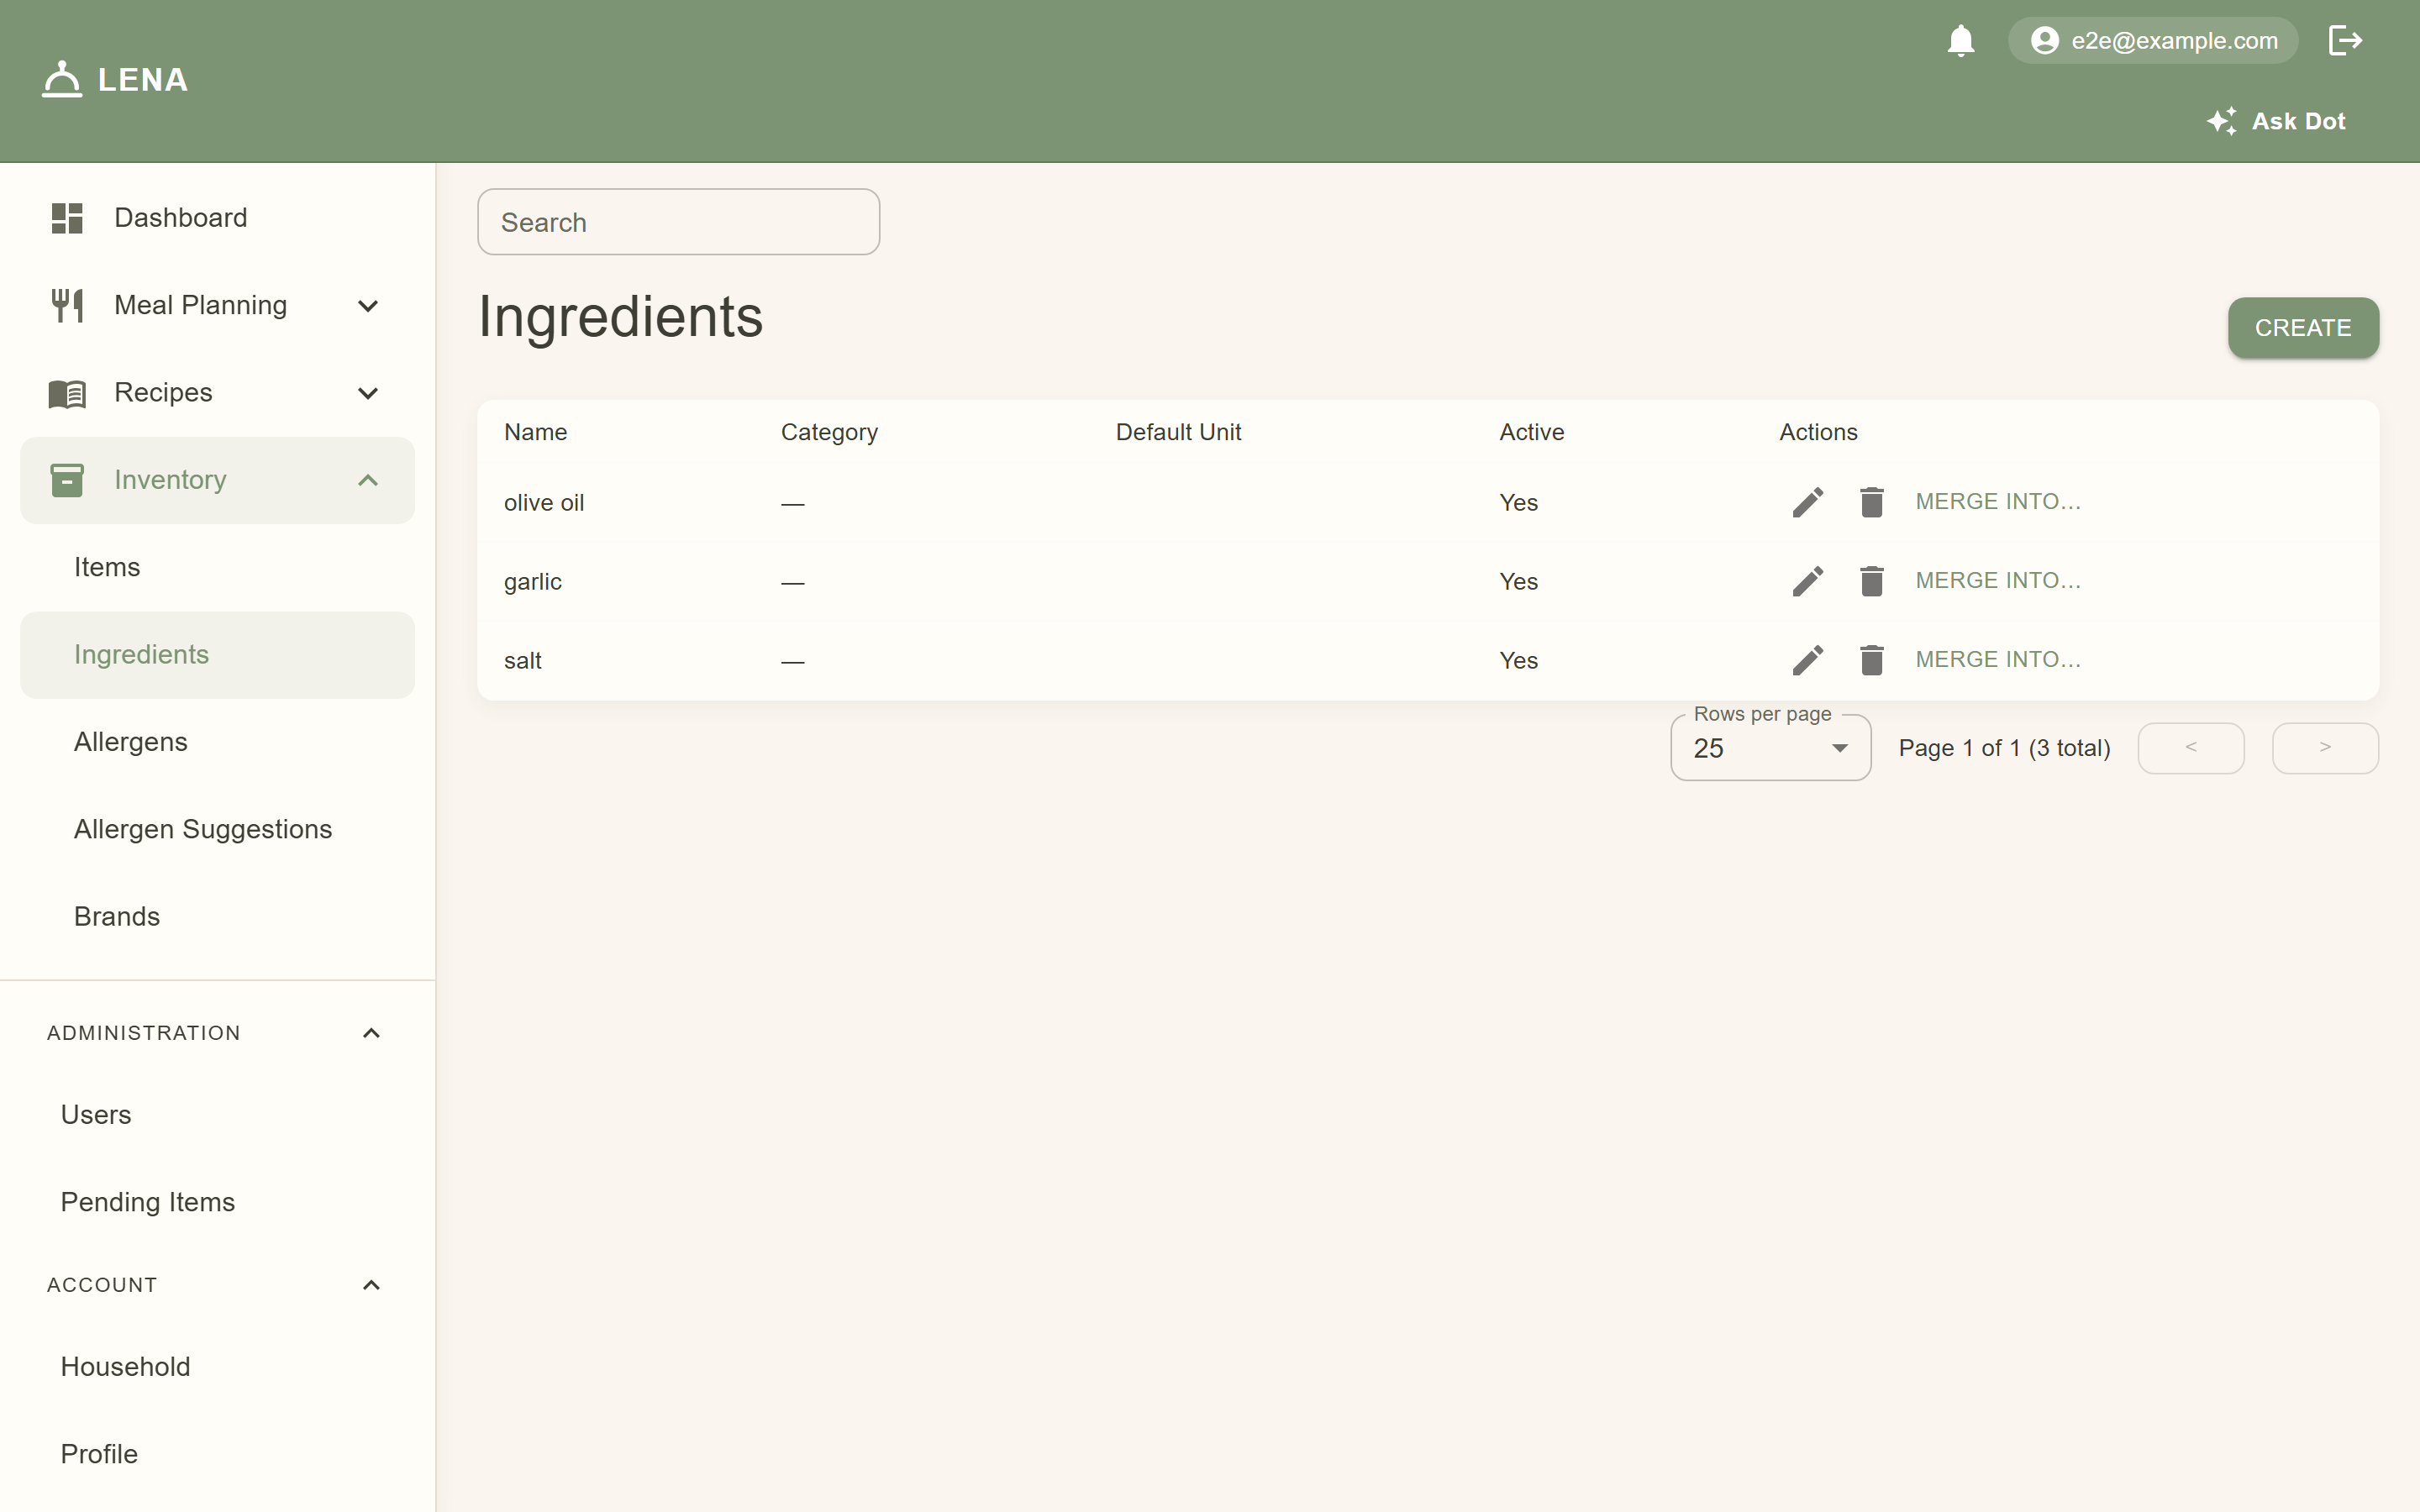Open Allergen Suggestions
The height and width of the screenshot is (1512, 2420).
pos(217,829)
